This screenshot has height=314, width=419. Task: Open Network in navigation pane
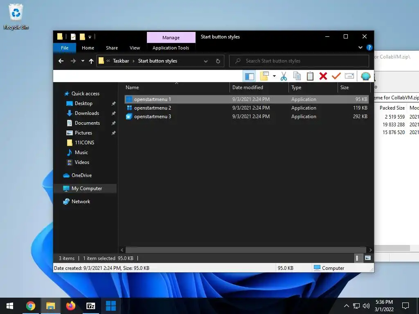pos(81,201)
